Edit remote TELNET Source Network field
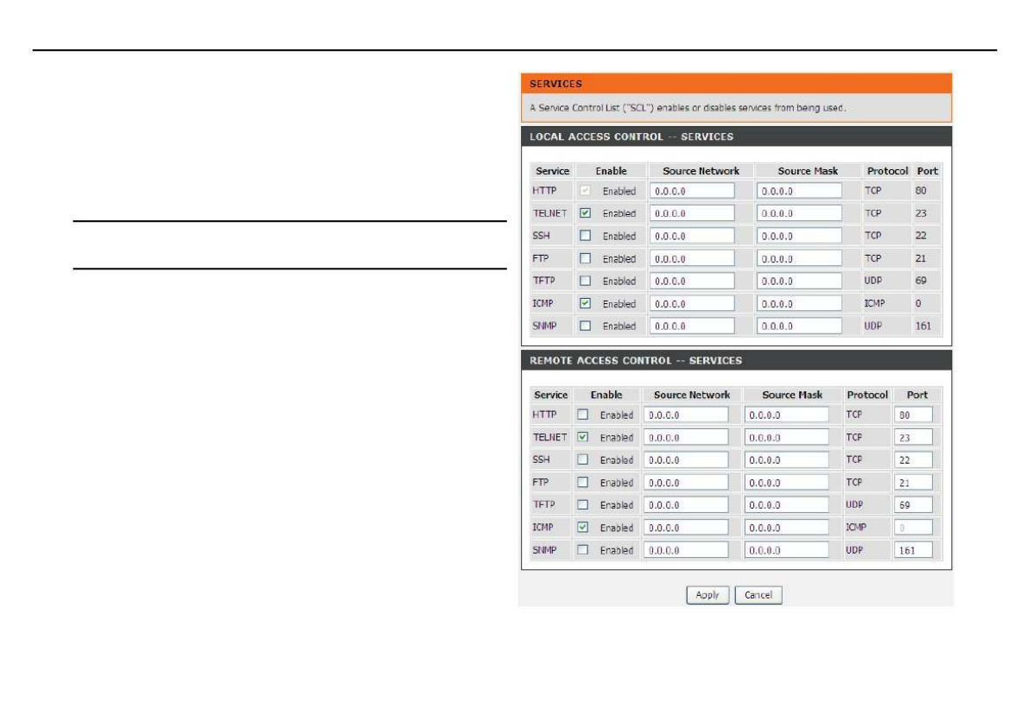This screenshot has width=1028, height=728. [x=686, y=437]
